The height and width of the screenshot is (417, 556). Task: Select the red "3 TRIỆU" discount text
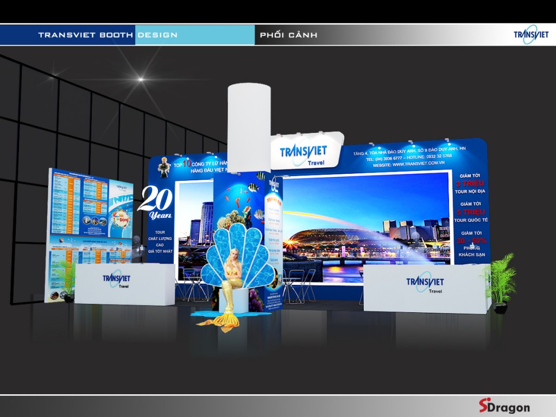(x=470, y=184)
